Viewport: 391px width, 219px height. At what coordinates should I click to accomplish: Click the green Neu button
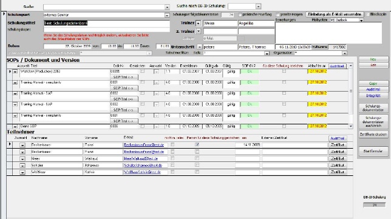373,59
